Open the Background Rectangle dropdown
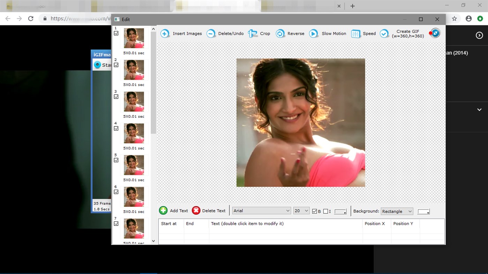 click(x=397, y=211)
